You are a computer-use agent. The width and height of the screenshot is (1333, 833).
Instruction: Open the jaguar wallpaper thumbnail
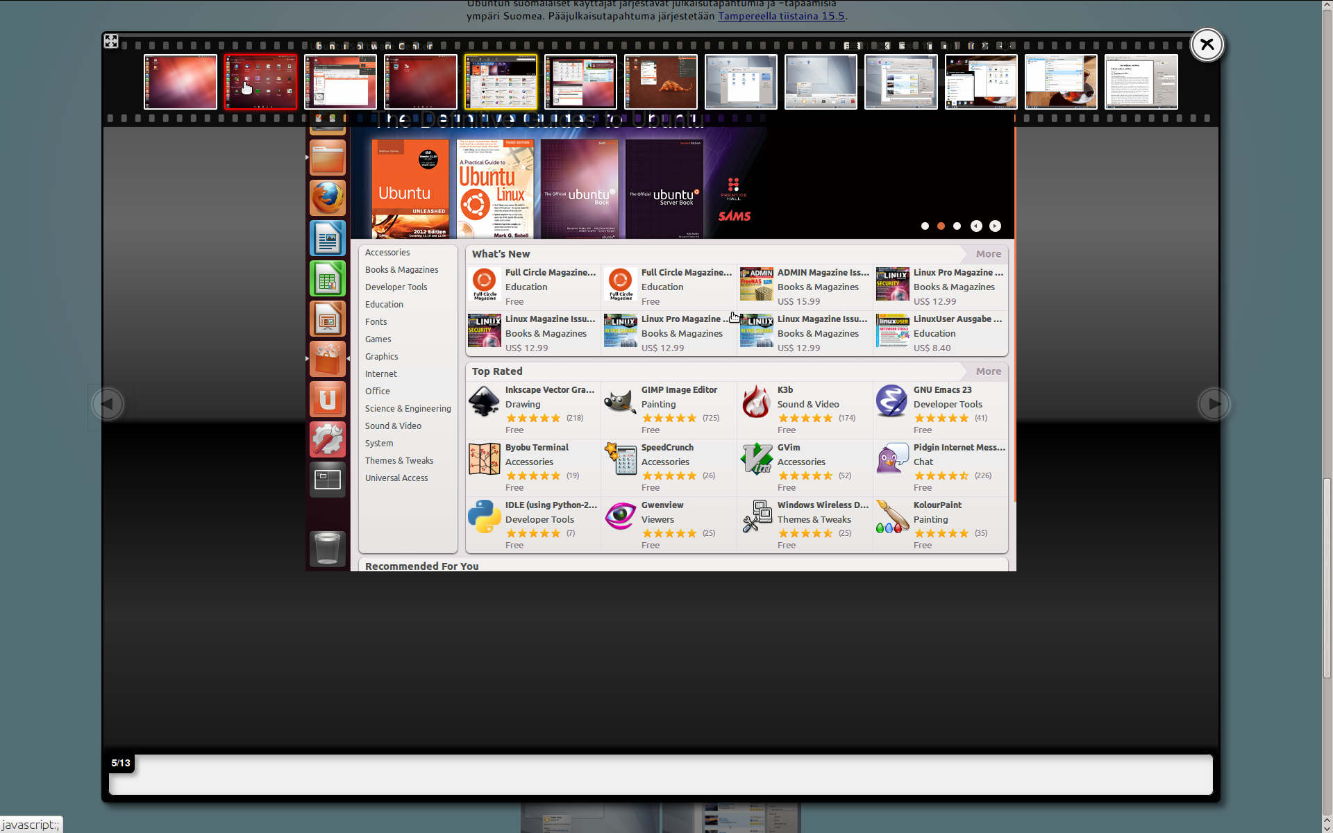click(x=661, y=82)
